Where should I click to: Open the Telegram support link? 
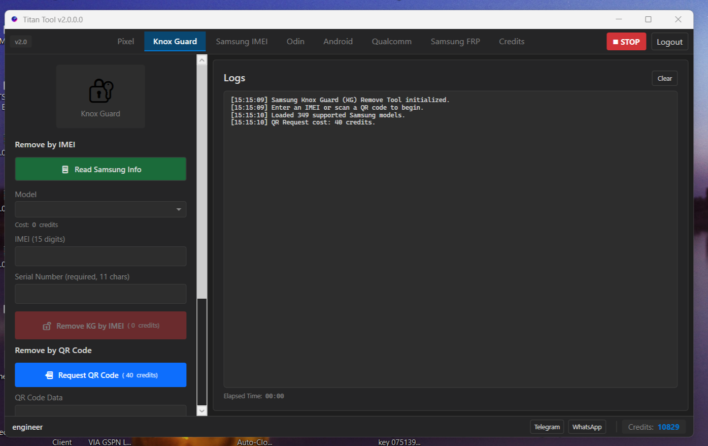pyautogui.click(x=547, y=427)
